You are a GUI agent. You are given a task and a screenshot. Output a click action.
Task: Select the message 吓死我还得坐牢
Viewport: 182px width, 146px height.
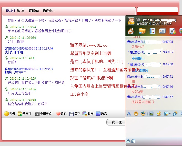19,93
